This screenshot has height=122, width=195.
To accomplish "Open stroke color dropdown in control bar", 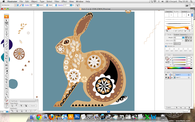I will [x=23, y=5].
